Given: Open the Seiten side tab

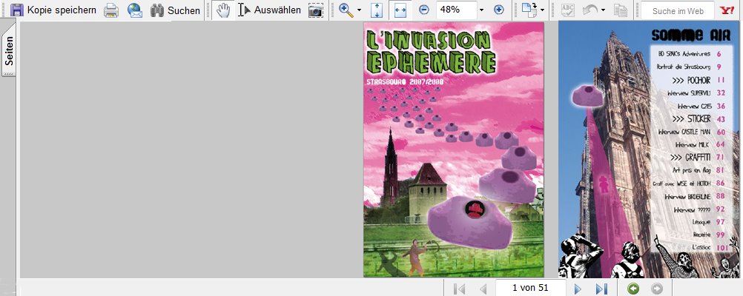Looking at the screenshot, I should [x=9, y=50].
